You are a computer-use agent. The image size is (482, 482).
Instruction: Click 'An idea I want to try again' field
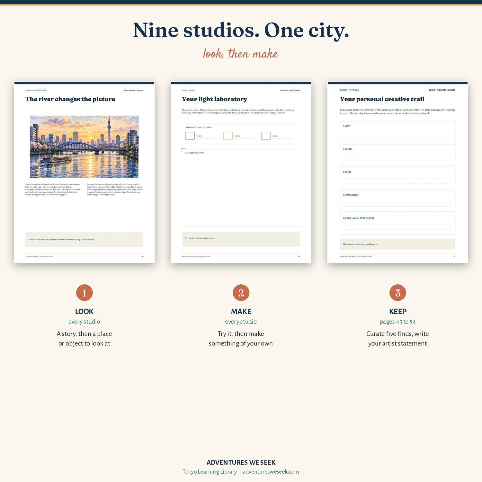point(397,224)
